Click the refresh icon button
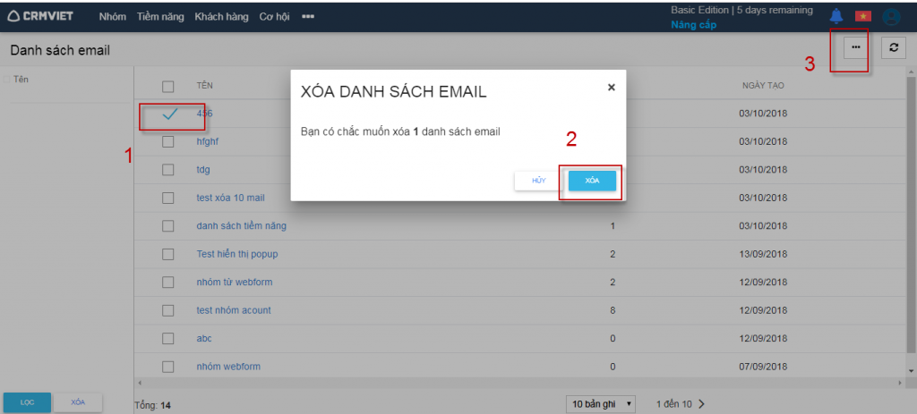 [x=893, y=47]
